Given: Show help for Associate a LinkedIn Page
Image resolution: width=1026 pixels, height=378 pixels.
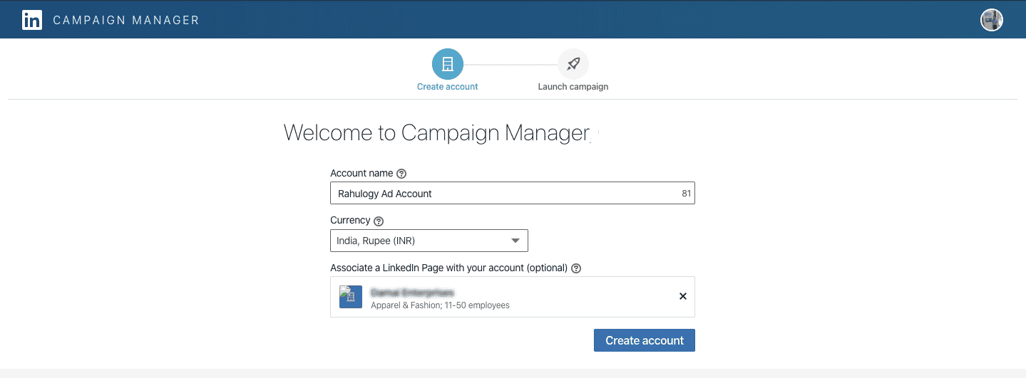Looking at the screenshot, I should [x=576, y=269].
